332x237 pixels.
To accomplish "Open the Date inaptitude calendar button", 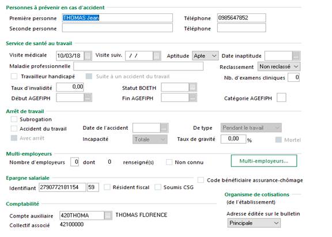I will click(x=296, y=56).
